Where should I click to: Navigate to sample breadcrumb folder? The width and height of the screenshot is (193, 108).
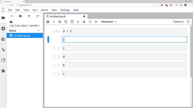pyautogui.click(x=34, y=25)
